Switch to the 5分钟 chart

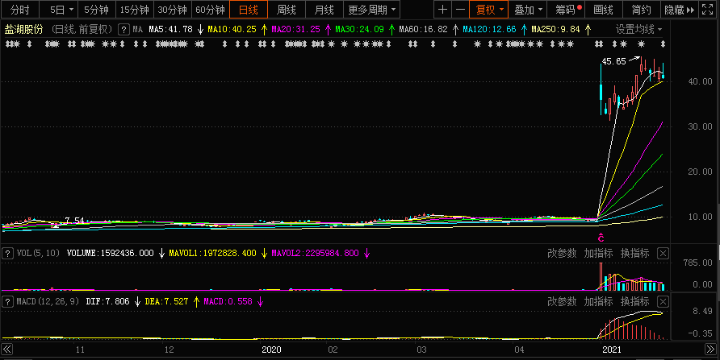tap(96, 10)
